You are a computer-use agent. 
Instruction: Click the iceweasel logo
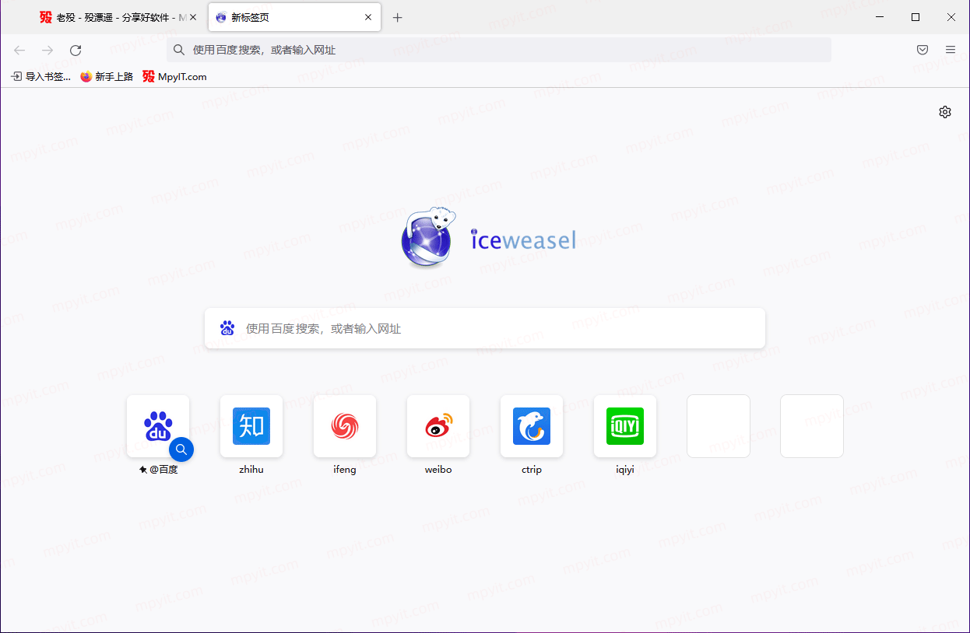[x=488, y=238]
